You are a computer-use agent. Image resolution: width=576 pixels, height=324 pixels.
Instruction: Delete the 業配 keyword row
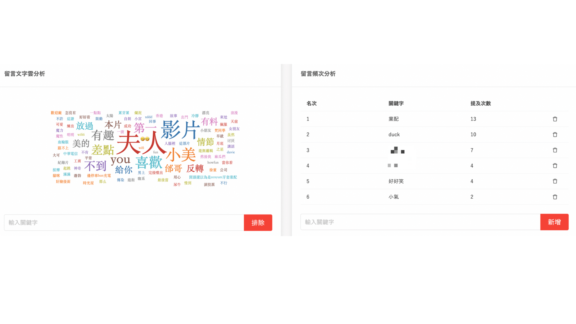point(555,119)
